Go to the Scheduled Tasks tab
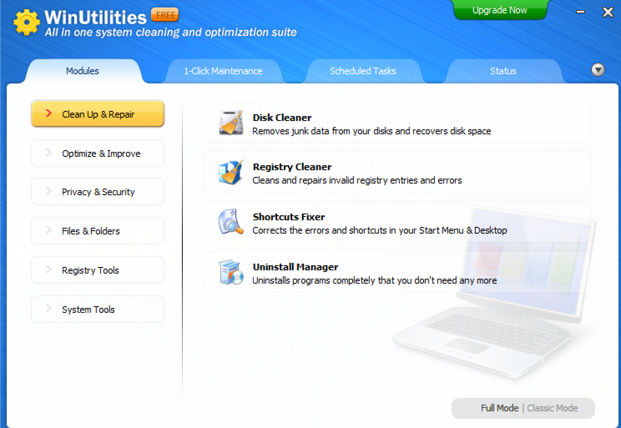This screenshot has width=621, height=428. (363, 71)
